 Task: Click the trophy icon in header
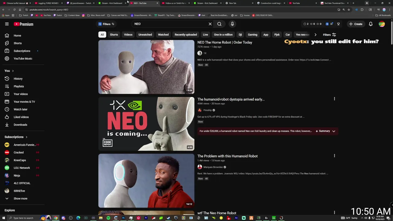(338, 24)
